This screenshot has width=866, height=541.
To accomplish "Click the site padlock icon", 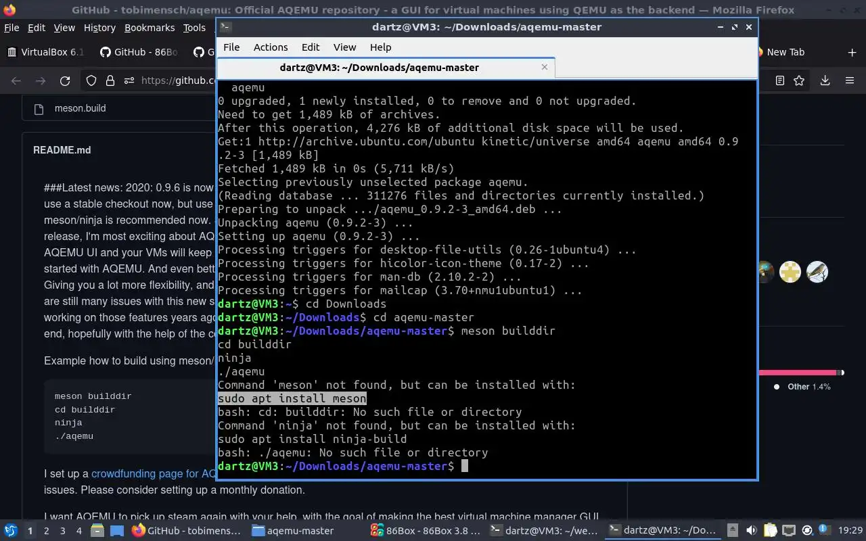I will 110,80.
